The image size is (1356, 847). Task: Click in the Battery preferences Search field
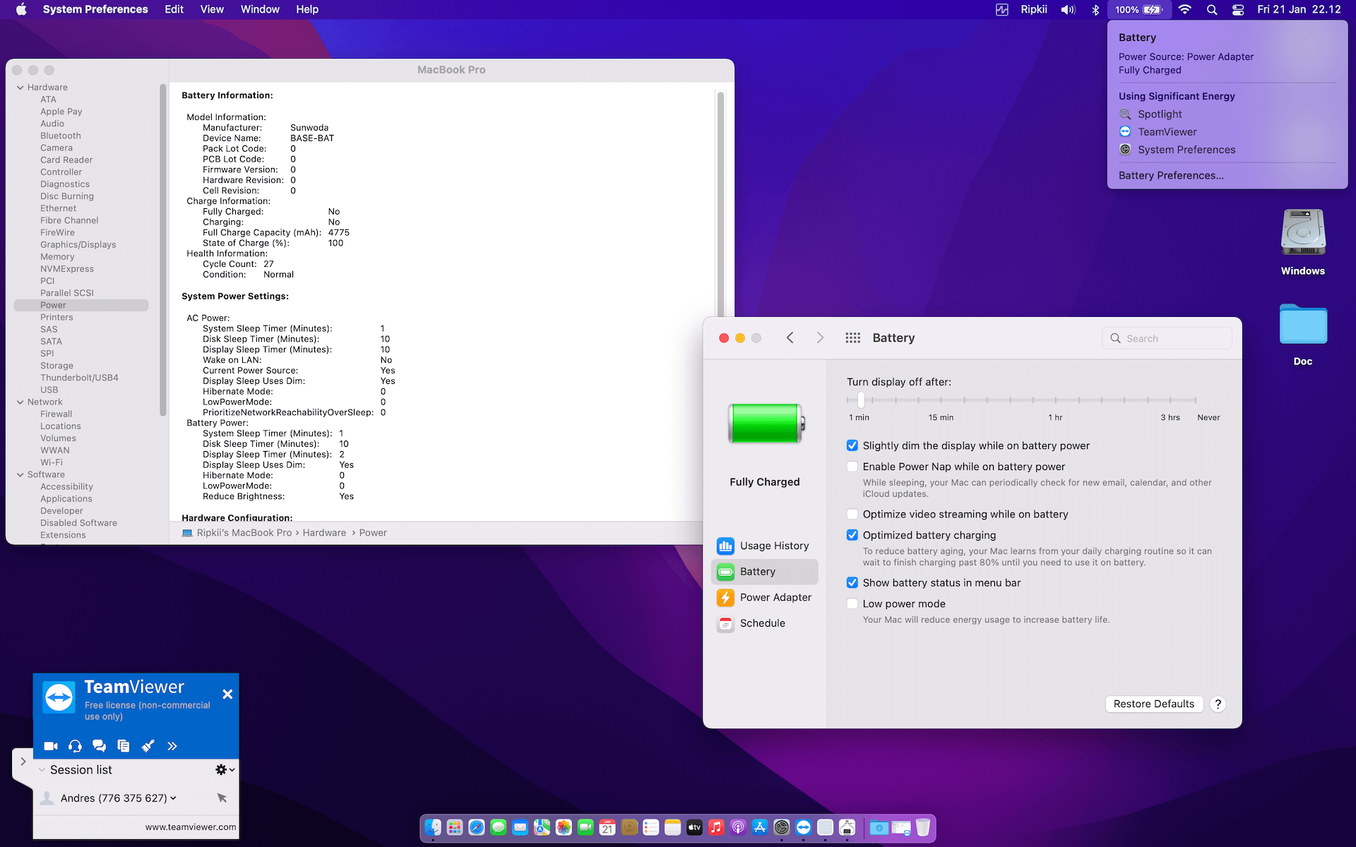[x=1167, y=338]
